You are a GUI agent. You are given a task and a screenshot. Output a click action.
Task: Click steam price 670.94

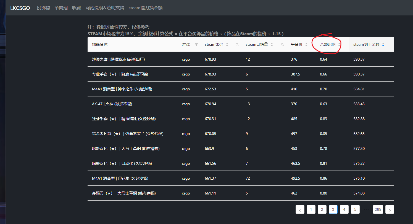(211, 104)
